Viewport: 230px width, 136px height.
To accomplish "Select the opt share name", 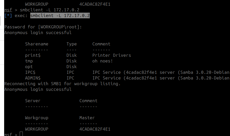I will click(x=29, y=67).
